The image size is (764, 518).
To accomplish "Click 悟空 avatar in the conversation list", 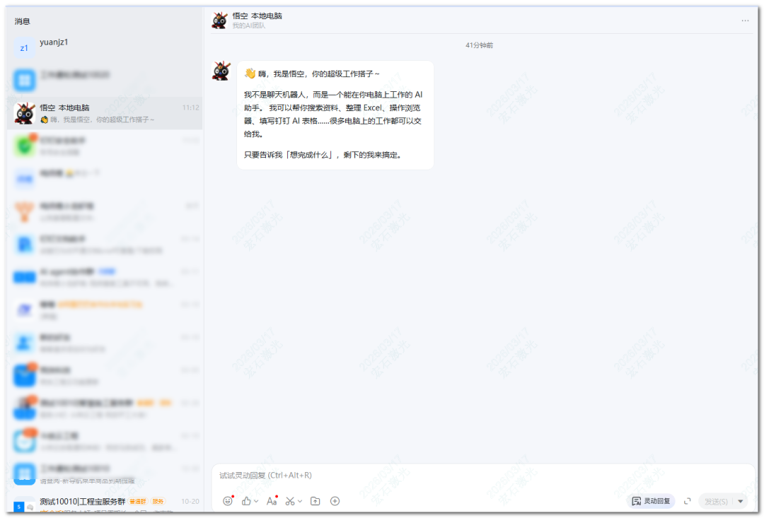I will pyautogui.click(x=24, y=114).
